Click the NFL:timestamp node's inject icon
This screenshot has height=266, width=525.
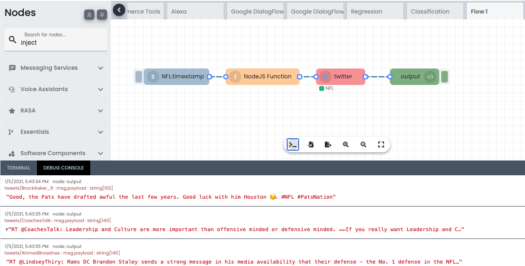point(153,77)
